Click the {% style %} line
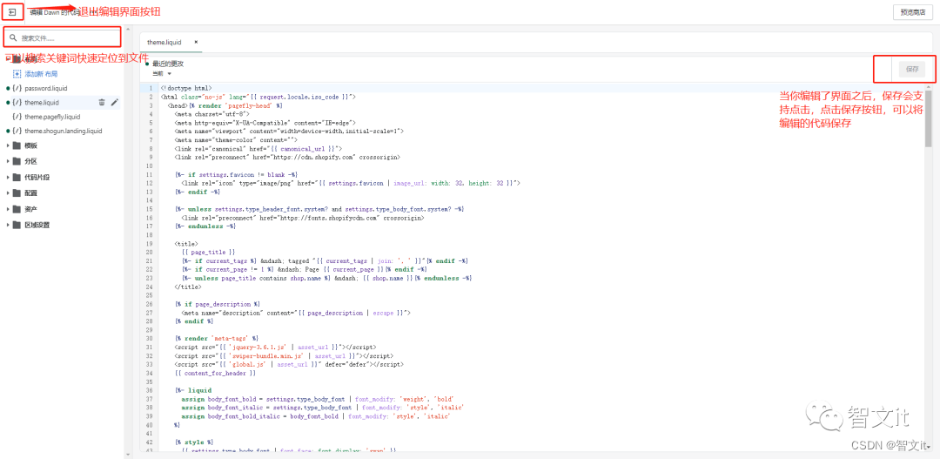Image resolution: width=940 pixels, height=459 pixels. pos(193,442)
